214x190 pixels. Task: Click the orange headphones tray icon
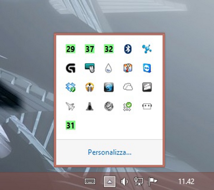pyautogui.click(x=90, y=87)
